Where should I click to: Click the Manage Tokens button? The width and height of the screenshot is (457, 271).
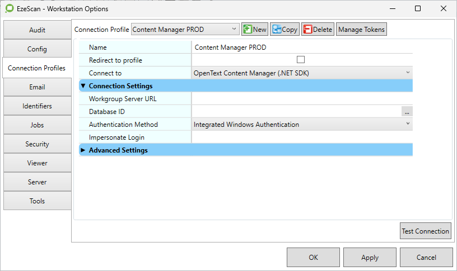pos(361,30)
